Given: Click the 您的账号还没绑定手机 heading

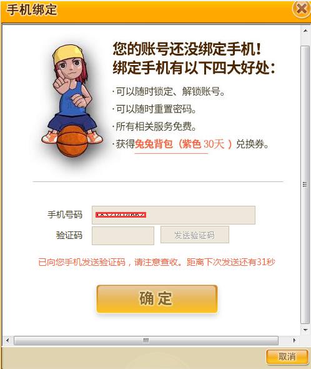Looking at the screenshot, I should click(187, 49).
